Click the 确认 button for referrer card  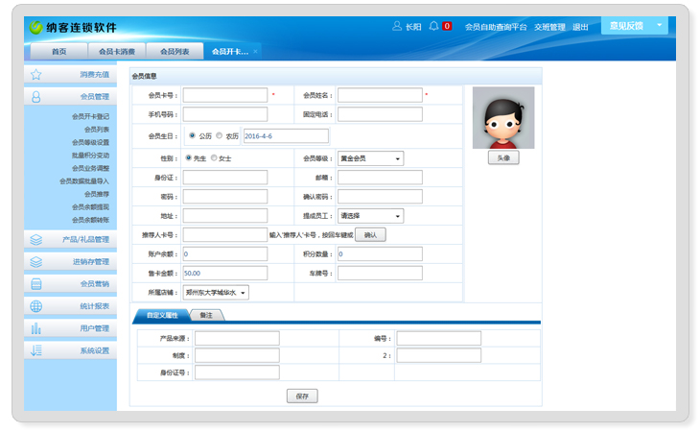click(x=370, y=235)
